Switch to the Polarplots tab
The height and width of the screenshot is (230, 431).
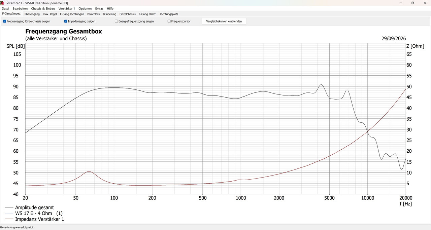(94, 14)
